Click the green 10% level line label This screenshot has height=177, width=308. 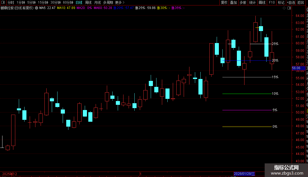pos(275,94)
